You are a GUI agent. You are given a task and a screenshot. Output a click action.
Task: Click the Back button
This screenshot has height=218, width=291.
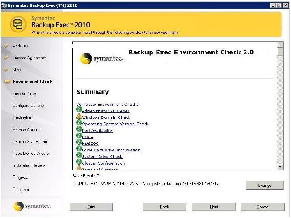[164, 207]
